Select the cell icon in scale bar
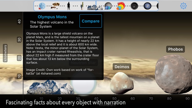Screen dimensions: 192x108 pyautogui.click(x=42, y=6)
